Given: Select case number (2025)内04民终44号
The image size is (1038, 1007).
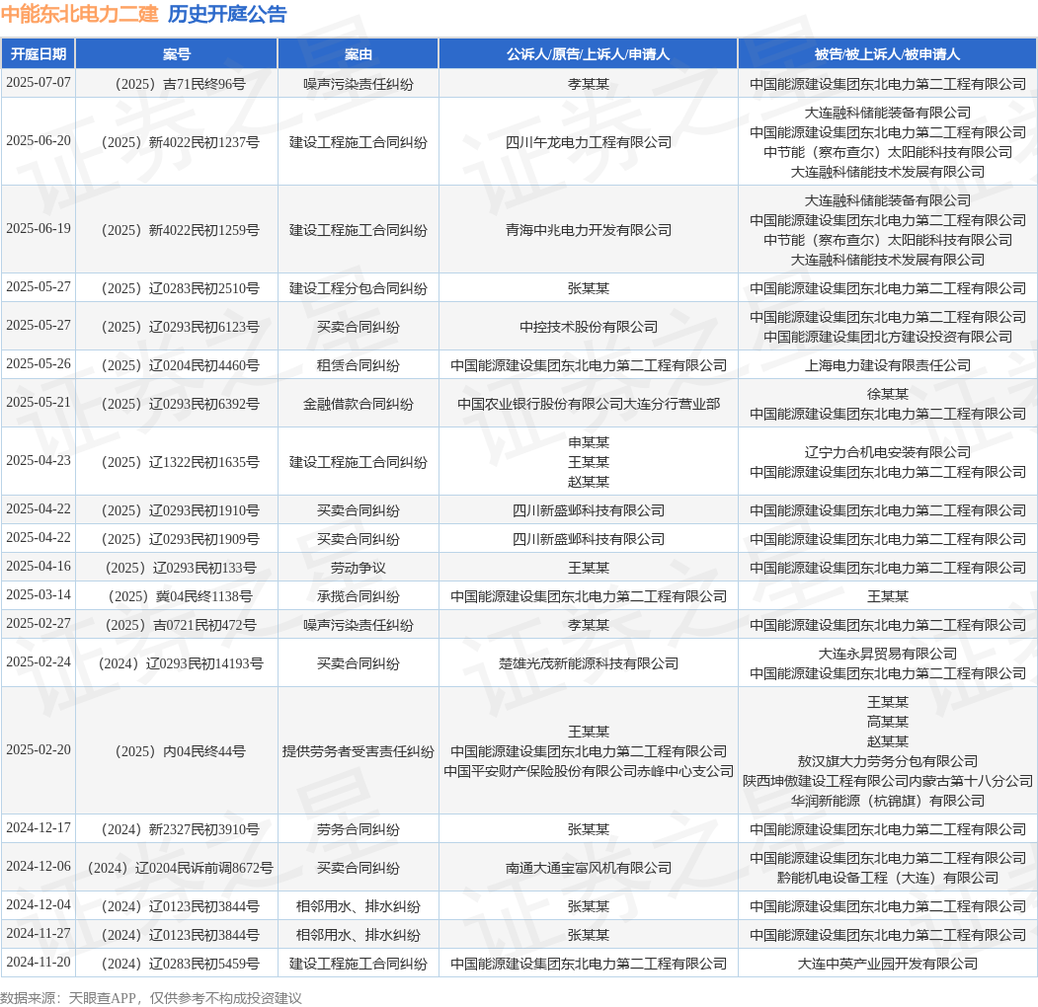Looking at the screenshot, I should point(177,751).
